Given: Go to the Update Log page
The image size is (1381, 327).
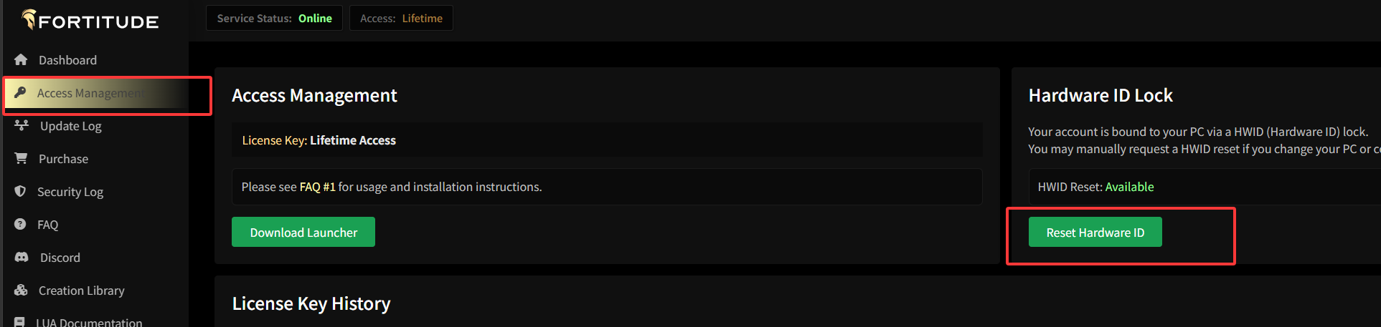Looking at the screenshot, I should (70, 126).
